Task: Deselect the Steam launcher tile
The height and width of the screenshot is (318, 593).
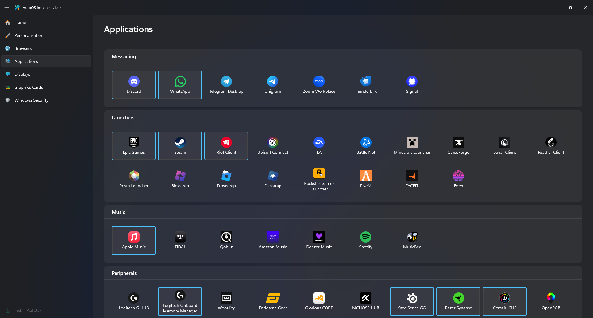Action: 180,146
